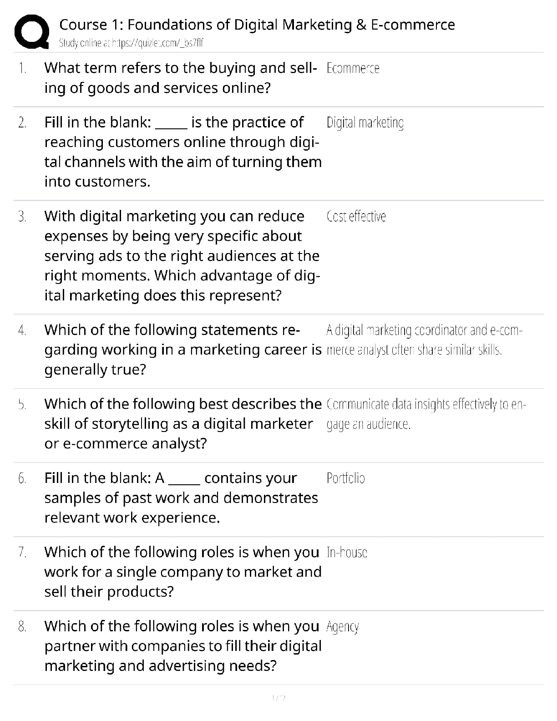Click the 'Portfolio' answer term
Image resolution: width=557 pixels, height=721 pixels.
tap(345, 478)
